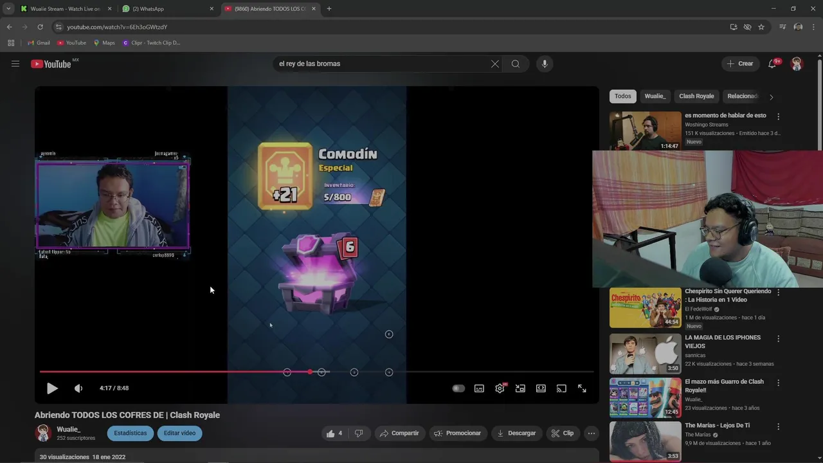Image resolution: width=823 pixels, height=463 pixels.
Task: Open 'The Marías - Lejos De Ti' thumbnail
Action: (645, 441)
